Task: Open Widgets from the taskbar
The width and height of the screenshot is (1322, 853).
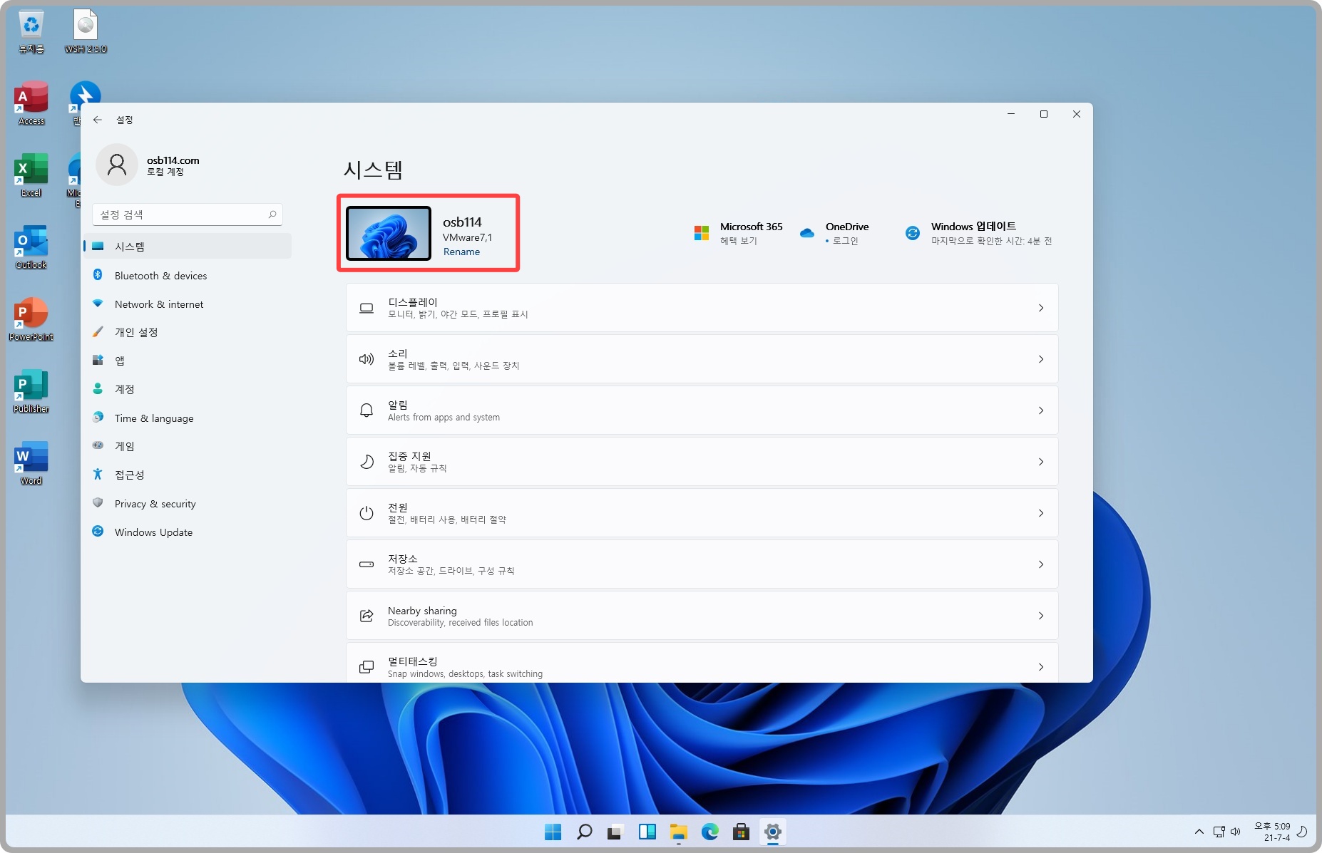Action: 647,832
